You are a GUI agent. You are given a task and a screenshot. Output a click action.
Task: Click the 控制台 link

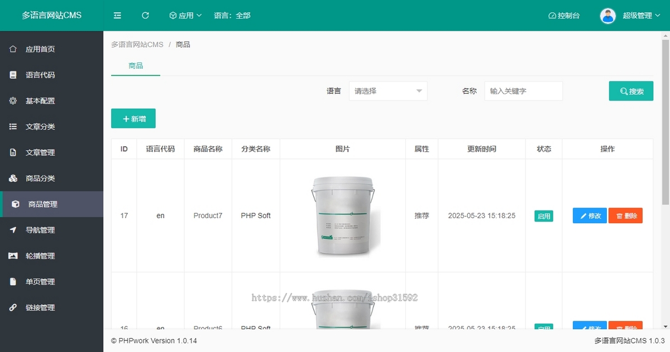[x=564, y=16]
